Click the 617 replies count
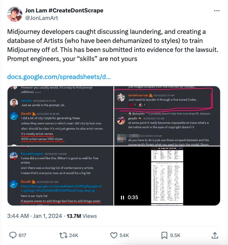 click(22, 235)
